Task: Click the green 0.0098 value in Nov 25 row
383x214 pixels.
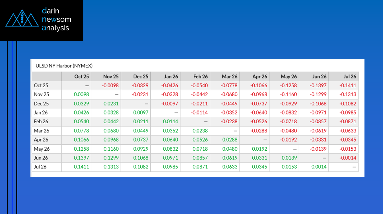Action: point(81,94)
